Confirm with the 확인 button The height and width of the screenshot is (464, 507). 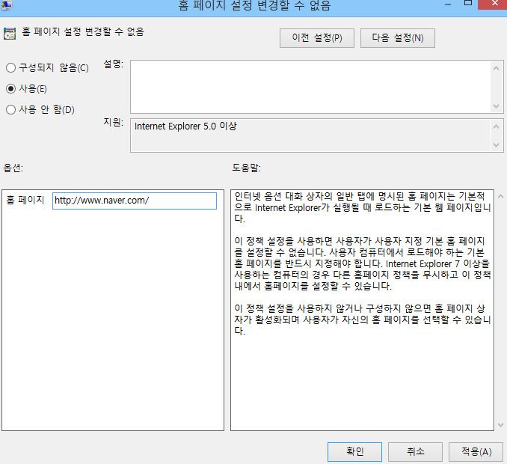coord(354,452)
